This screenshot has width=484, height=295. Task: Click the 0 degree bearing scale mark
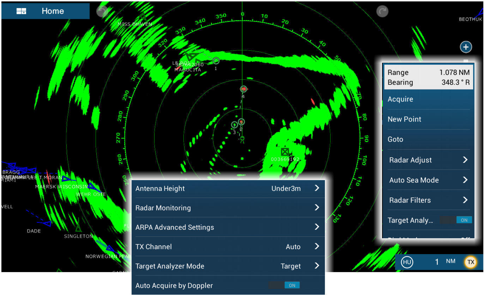(x=242, y=14)
